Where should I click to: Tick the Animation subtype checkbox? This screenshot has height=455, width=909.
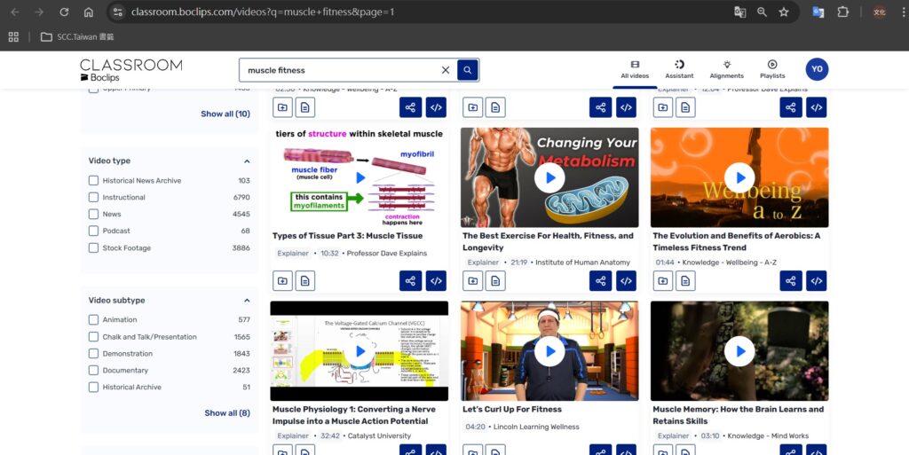[94, 320]
